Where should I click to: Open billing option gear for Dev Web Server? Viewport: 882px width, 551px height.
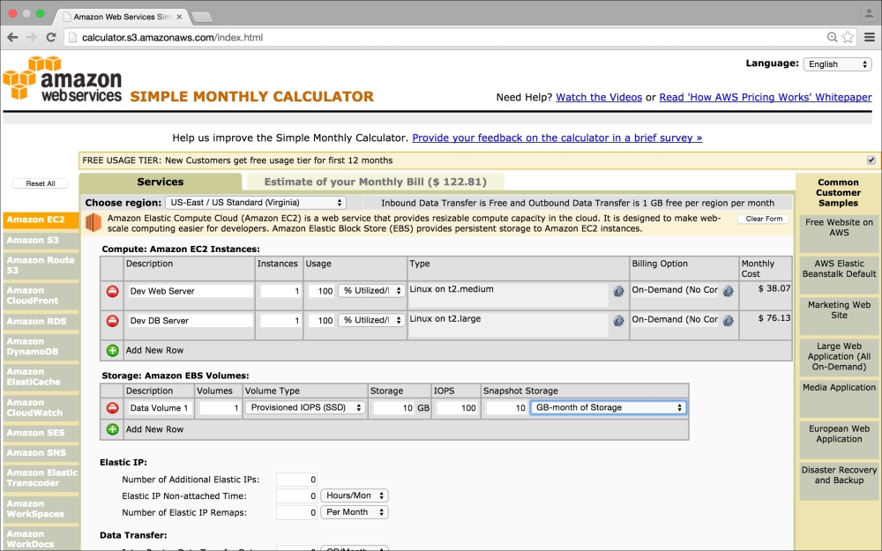pos(728,291)
